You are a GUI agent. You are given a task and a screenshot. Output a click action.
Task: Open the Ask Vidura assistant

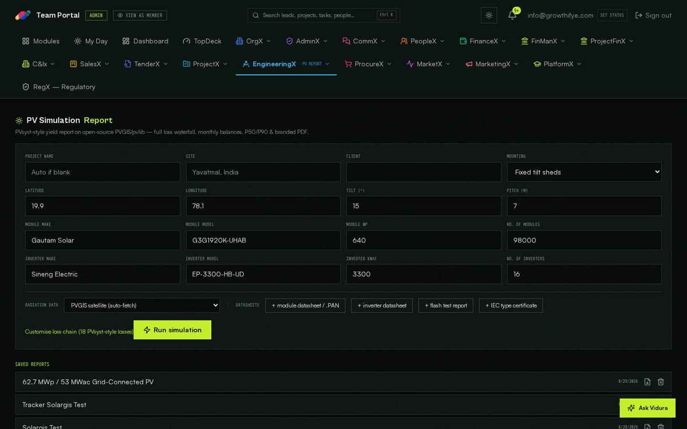click(647, 408)
